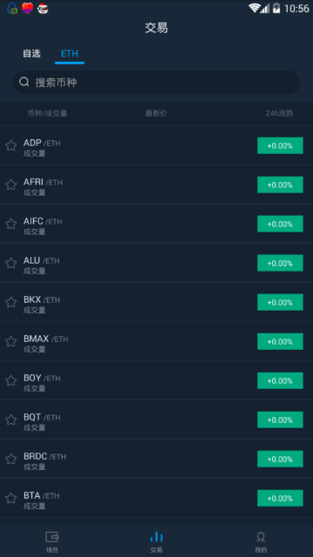
Task: Click the BOY/ETH +0.00% badge
Action: point(280,380)
